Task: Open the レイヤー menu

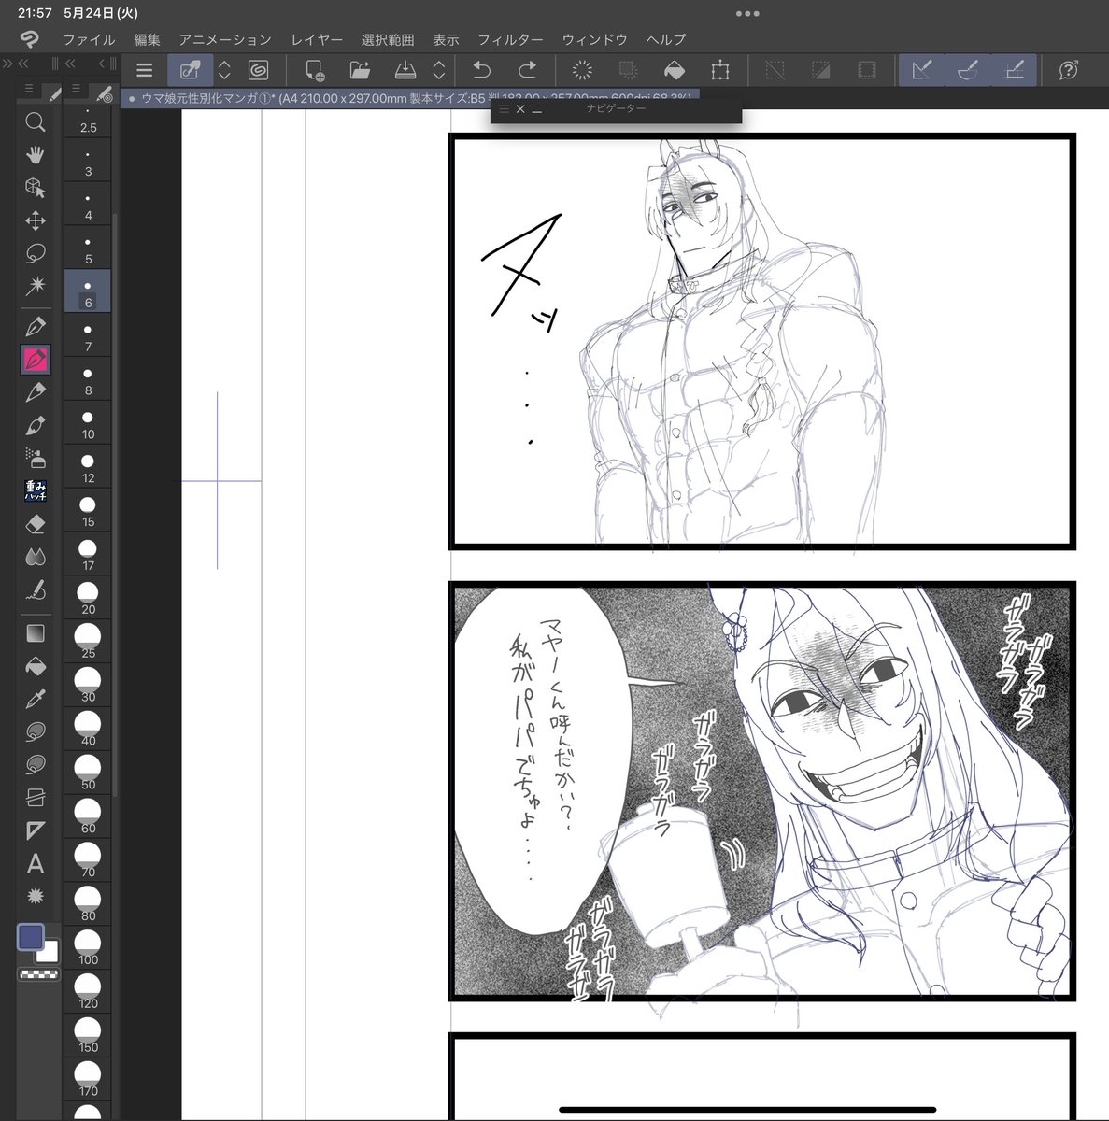Action: (317, 39)
